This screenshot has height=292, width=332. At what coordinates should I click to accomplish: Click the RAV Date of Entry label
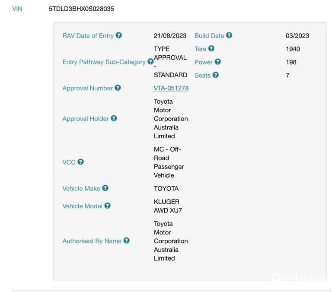pyautogui.click(x=88, y=36)
